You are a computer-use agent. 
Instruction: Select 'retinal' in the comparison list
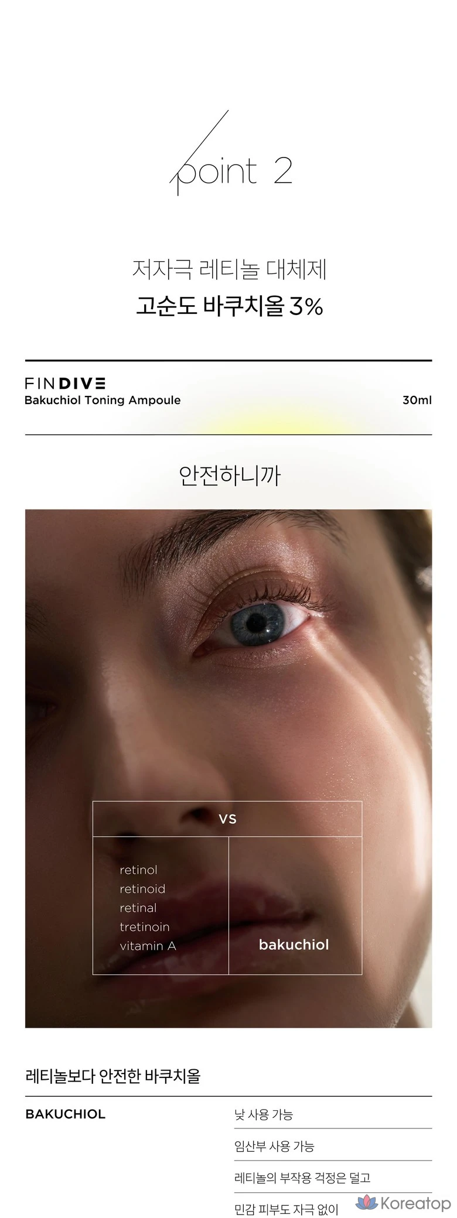click(x=138, y=908)
